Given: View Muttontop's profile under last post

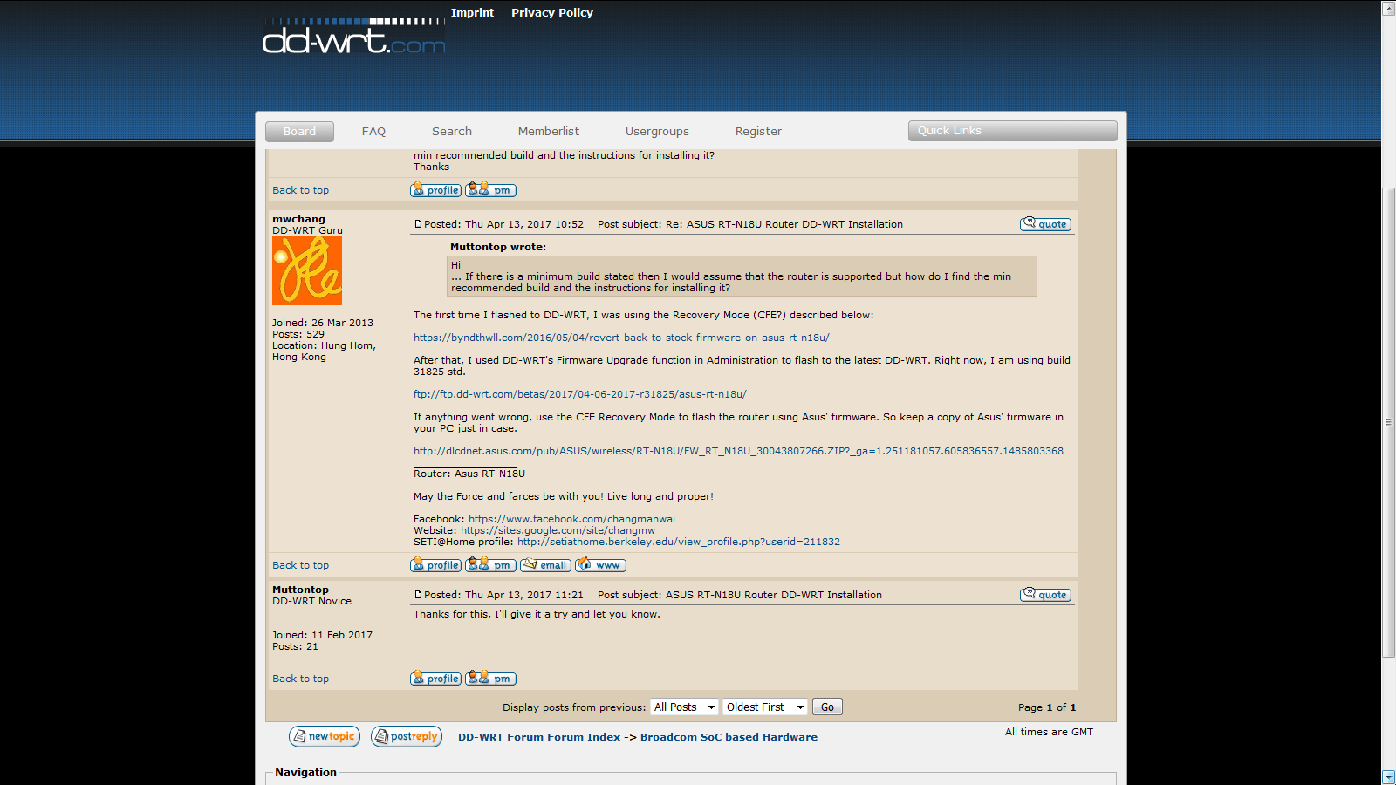Looking at the screenshot, I should tap(435, 678).
